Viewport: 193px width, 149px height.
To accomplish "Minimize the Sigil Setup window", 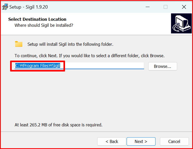I will pyautogui.click(x=147, y=7).
